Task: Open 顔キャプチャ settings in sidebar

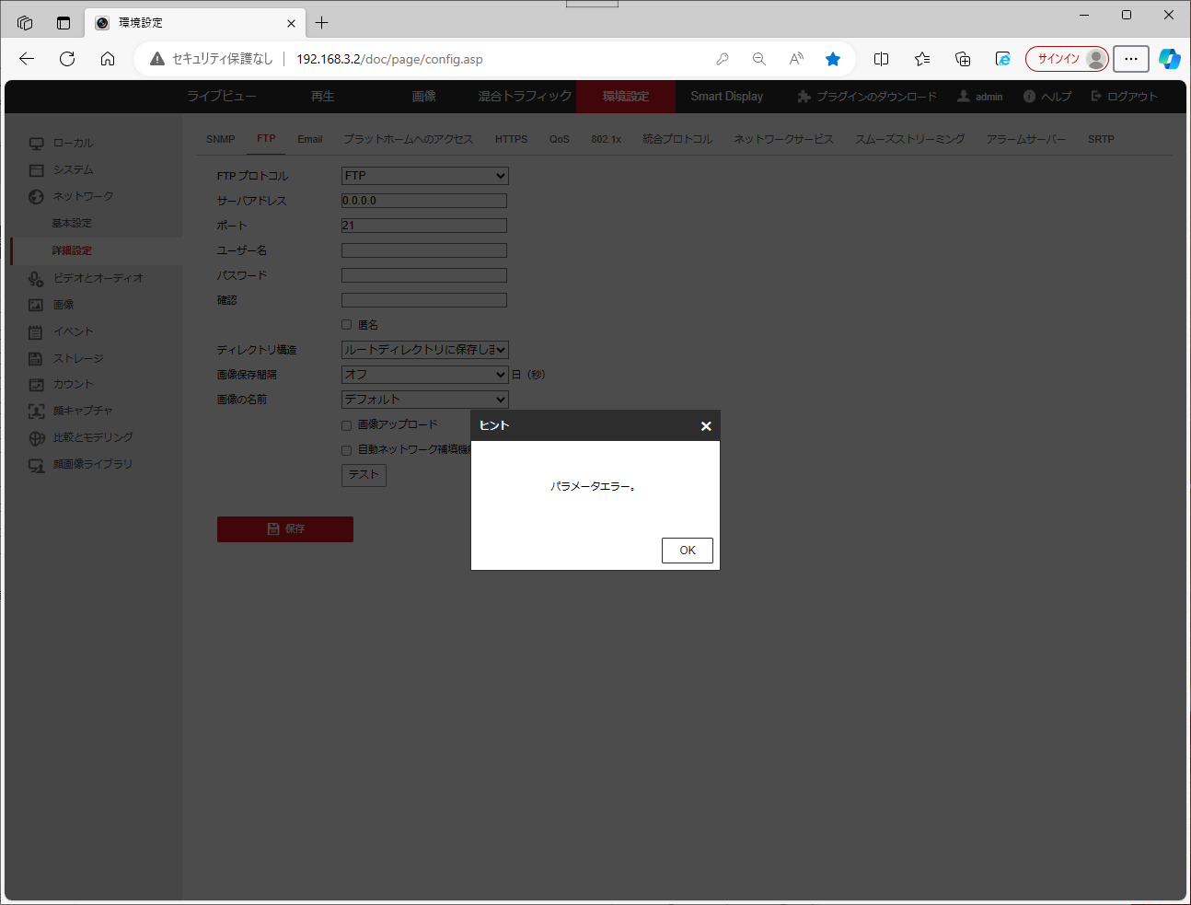Action: (x=83, y=412)
